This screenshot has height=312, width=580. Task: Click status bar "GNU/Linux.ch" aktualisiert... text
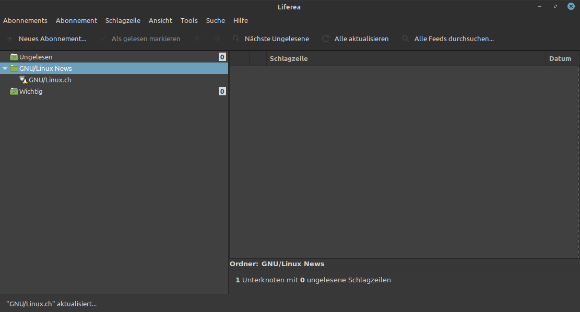click(51, 304)
